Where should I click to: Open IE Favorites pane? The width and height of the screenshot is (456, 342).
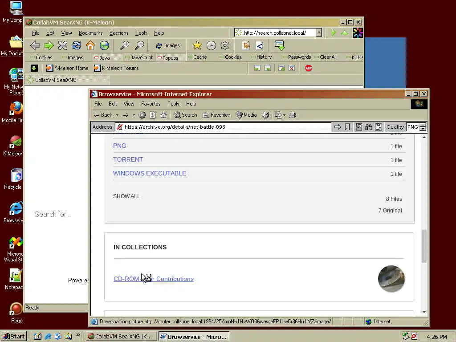pos(216,115)
